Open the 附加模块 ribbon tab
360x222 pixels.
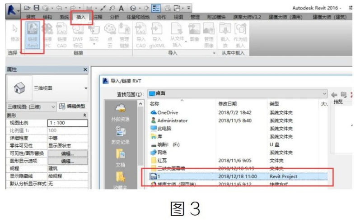(x=216, y=17)
